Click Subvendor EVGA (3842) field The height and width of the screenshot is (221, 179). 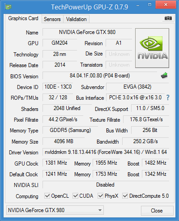137,87
